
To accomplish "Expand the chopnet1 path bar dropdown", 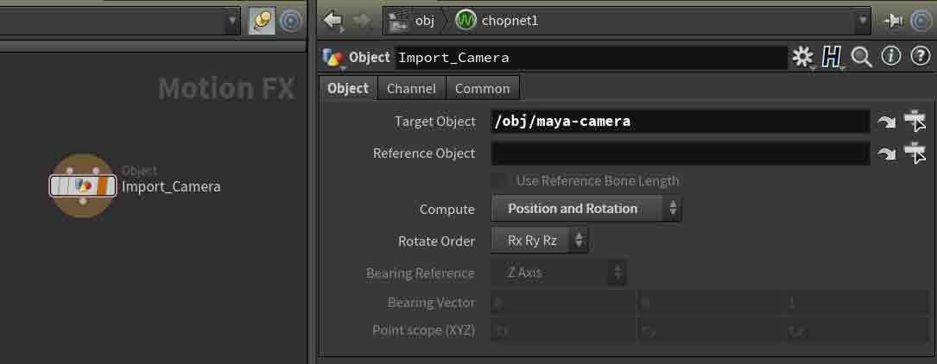I will (863, 21).
